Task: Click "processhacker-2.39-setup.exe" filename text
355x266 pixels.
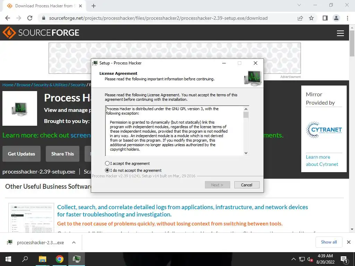Action: 39,172
